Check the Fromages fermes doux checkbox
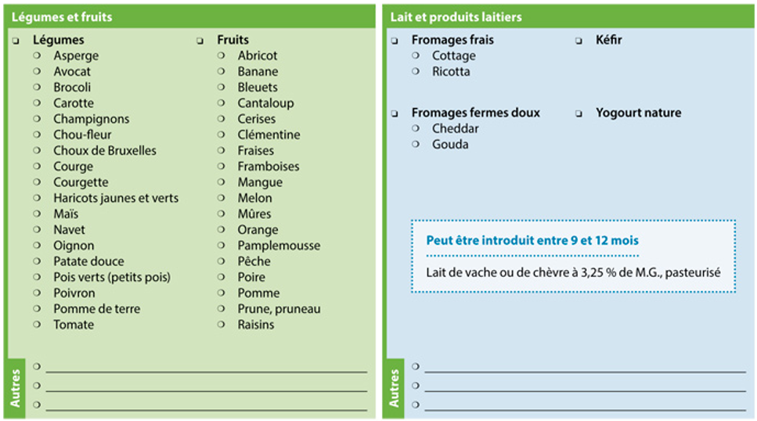This screenshot has width=757, height=421. coord(395,114)
